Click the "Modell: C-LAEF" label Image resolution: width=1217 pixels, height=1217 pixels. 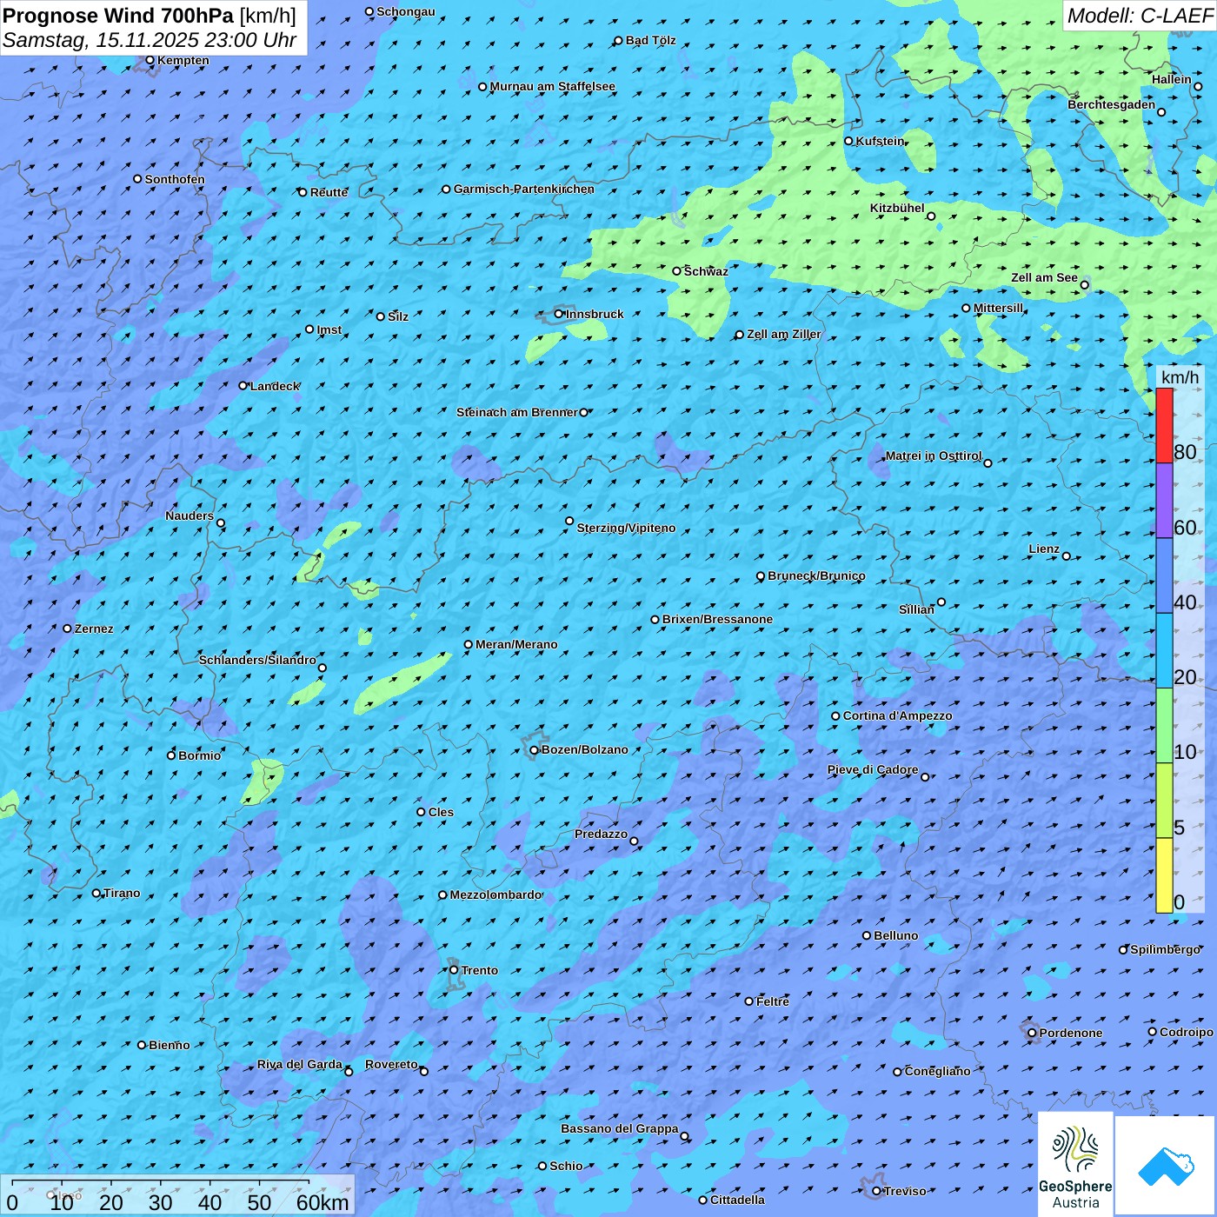[x=1139, y=16]
